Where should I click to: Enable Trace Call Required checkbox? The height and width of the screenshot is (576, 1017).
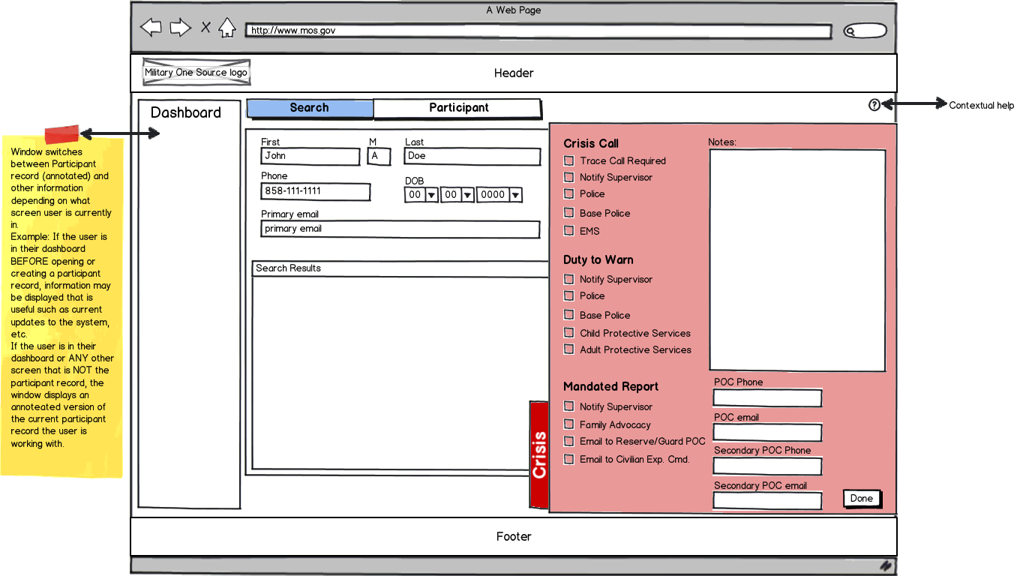click(x=569, y=160)
